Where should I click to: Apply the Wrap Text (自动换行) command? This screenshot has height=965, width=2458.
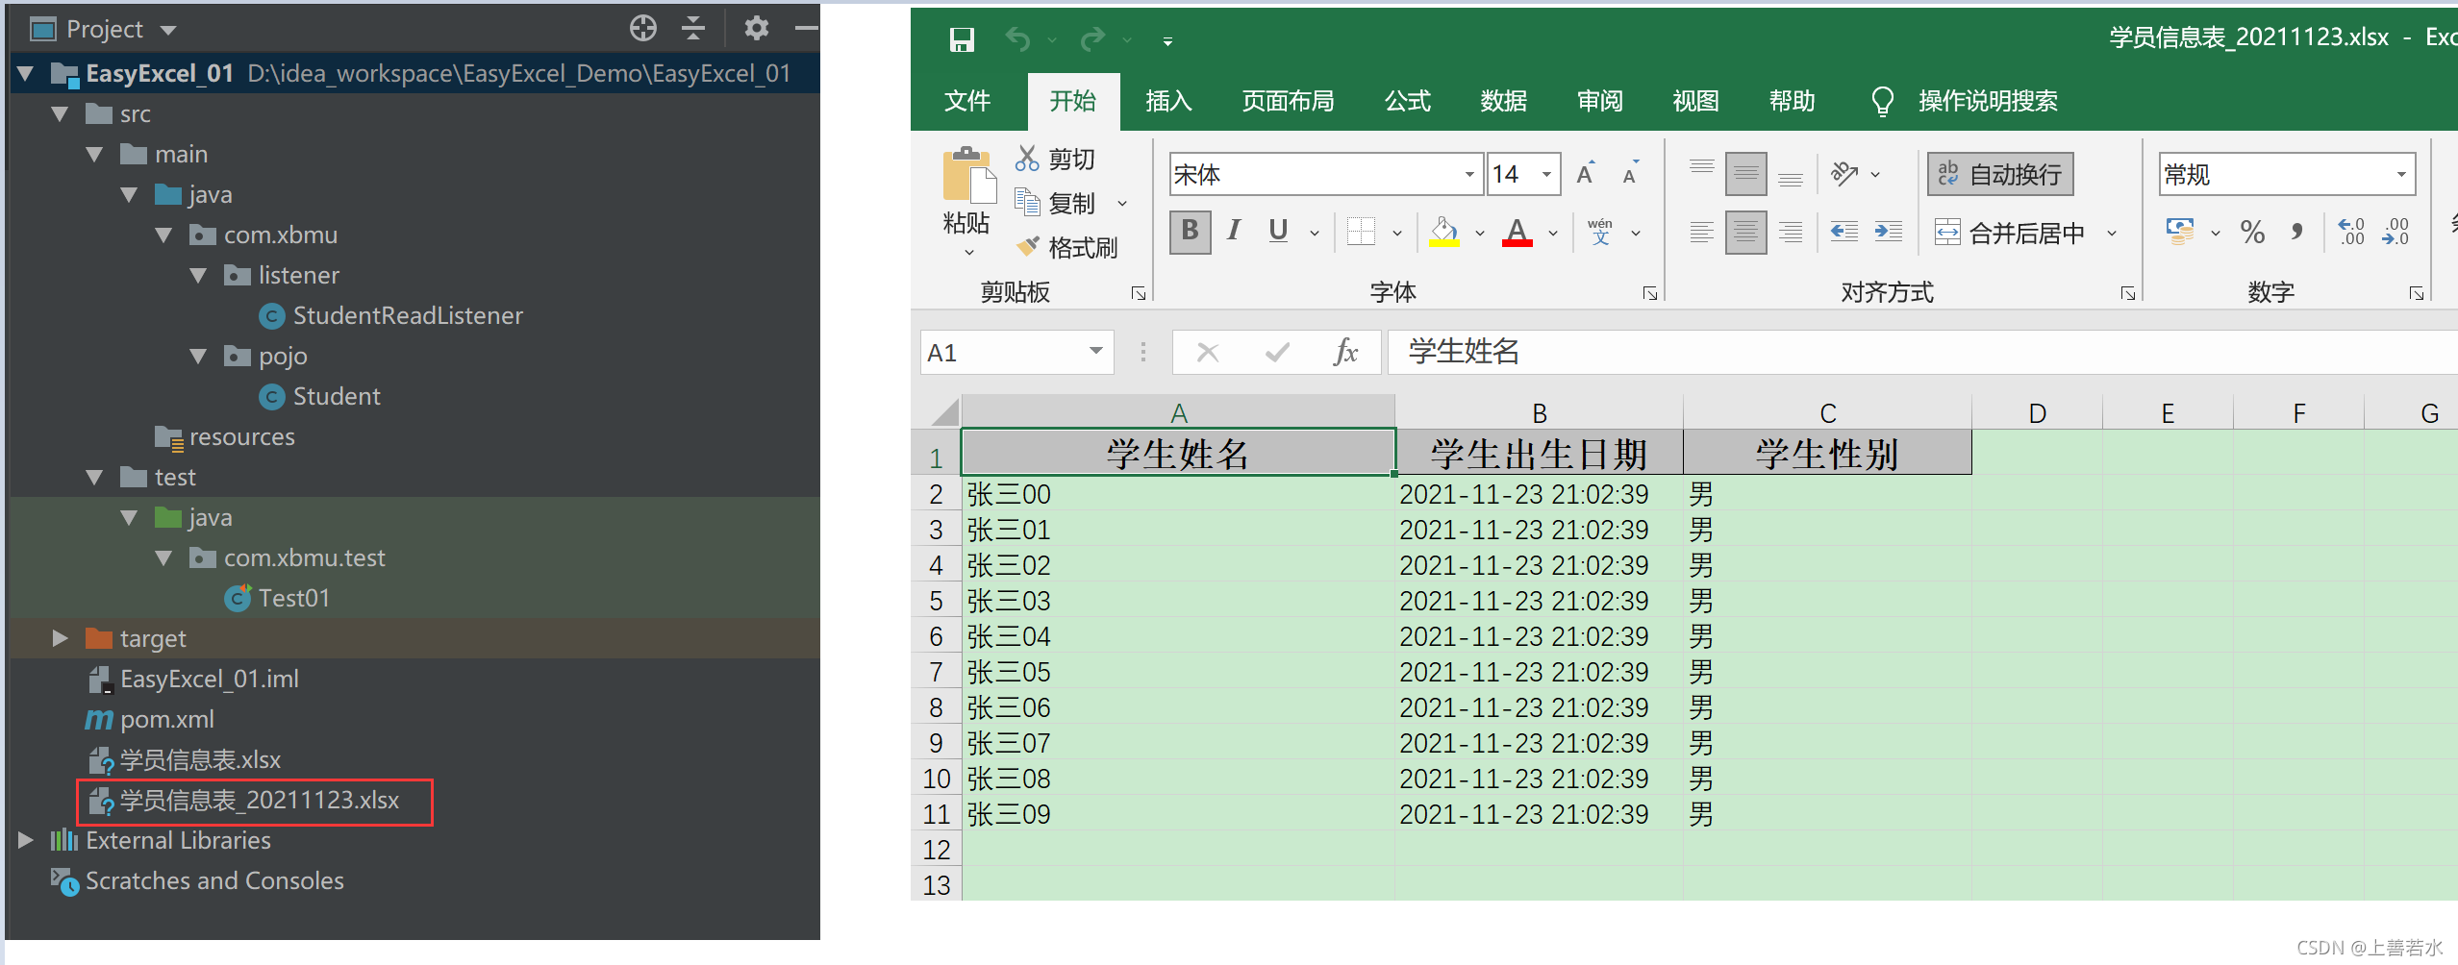click(x=1999, y=174)
